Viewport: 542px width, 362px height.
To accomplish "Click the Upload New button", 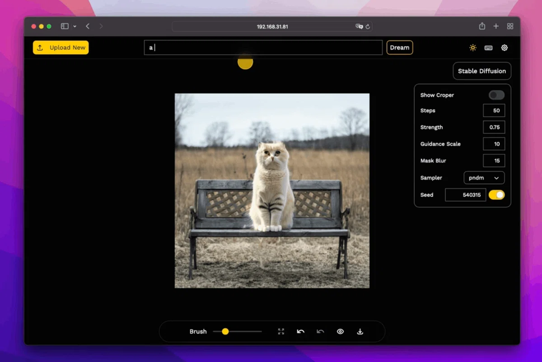I will point(61,47).
